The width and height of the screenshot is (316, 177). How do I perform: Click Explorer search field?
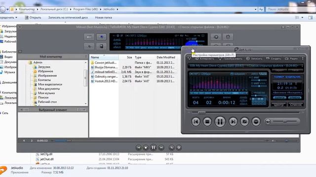[x=291, y=9]
